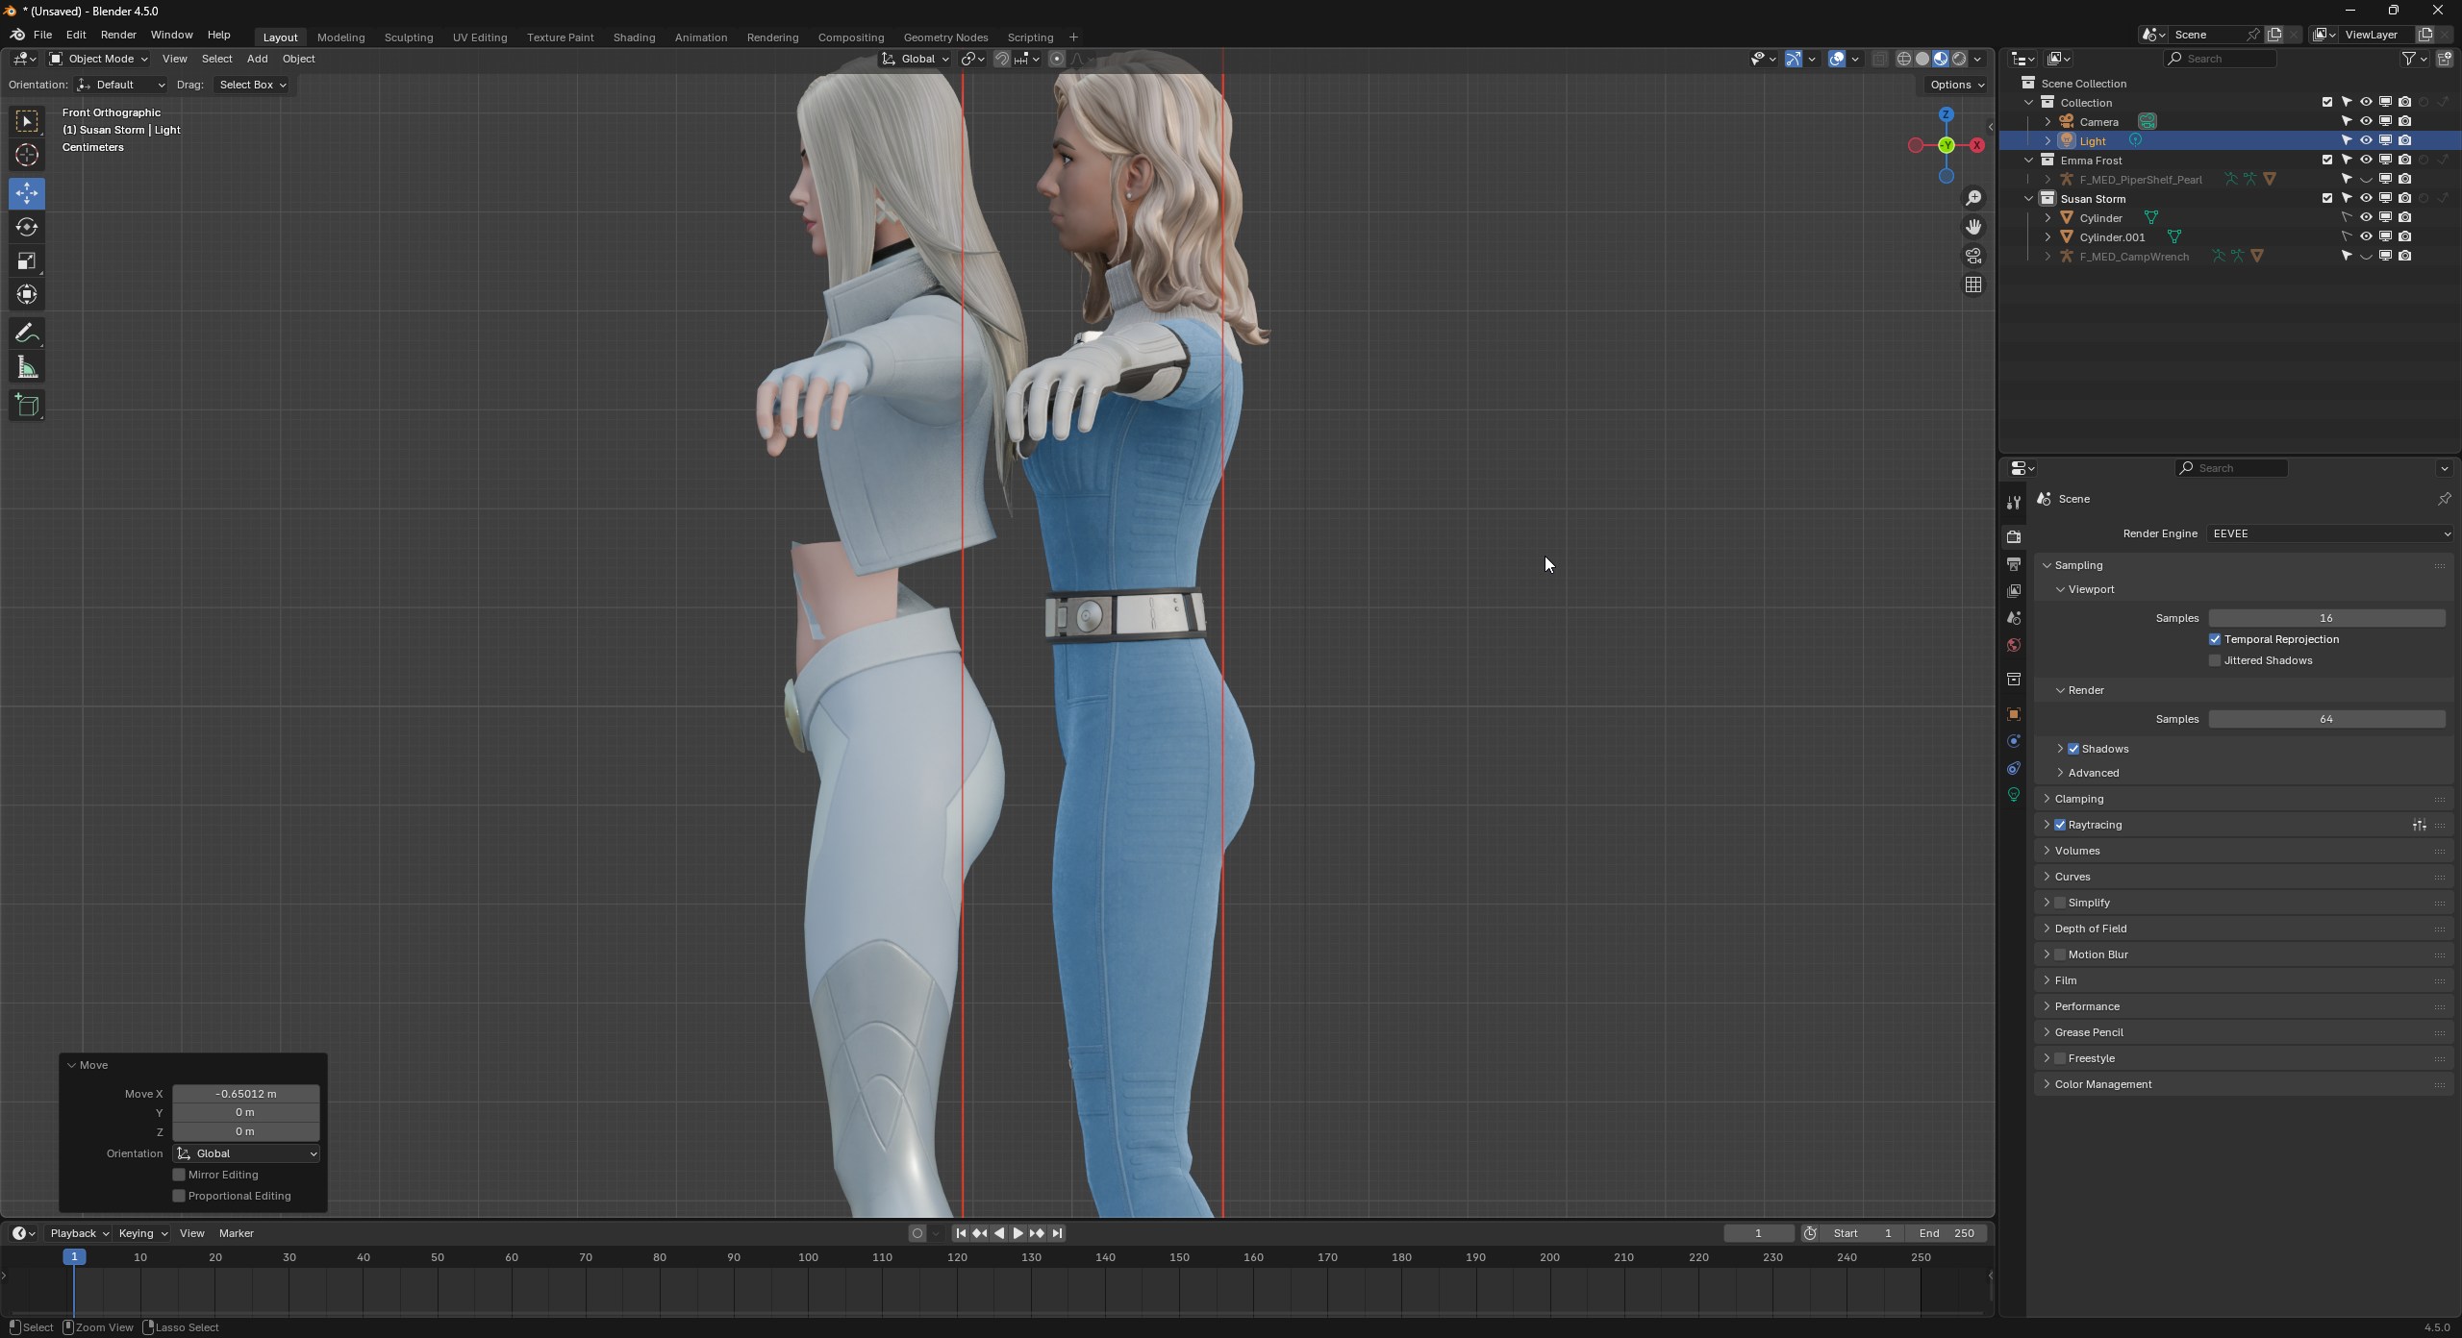Screen dimensions: 2462x1338
Task: Open the Render menu
Action: click(118, 35)
